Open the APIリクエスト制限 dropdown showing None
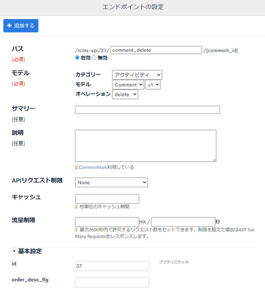 (111, 182)
